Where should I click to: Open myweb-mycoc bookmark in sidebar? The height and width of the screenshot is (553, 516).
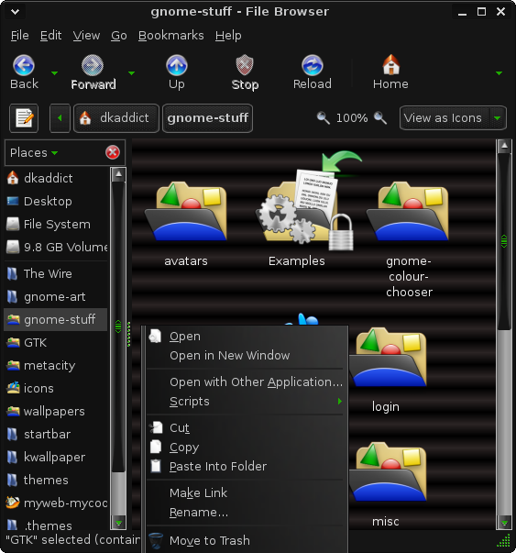point(57,503)
